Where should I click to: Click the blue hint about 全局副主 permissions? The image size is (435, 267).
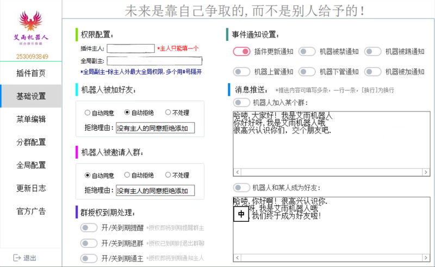point(141,72)
